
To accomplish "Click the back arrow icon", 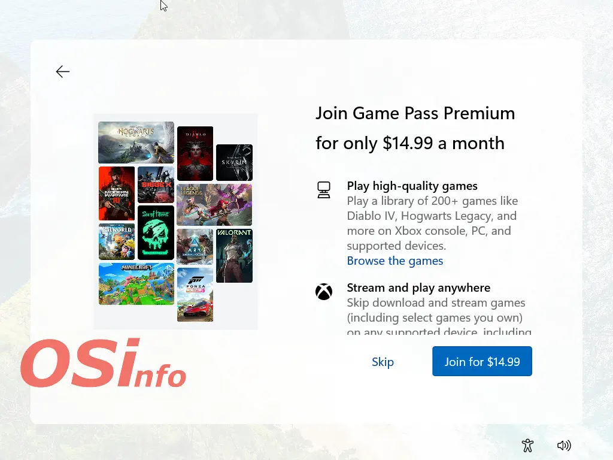I will (x=63, y=72).
